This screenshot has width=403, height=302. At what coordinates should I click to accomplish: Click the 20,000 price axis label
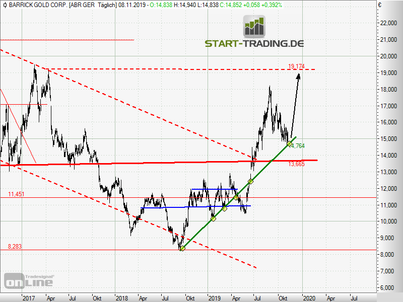[x=388, y=56]
